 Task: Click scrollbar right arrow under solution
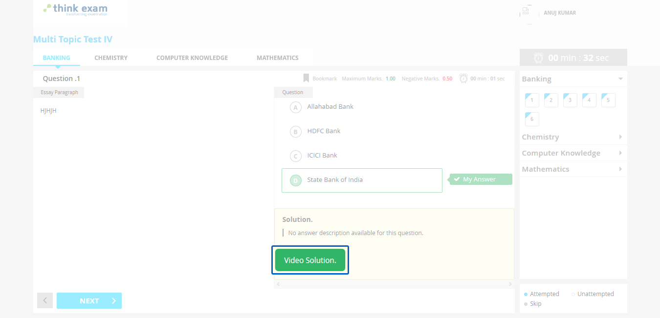(510, 284)
